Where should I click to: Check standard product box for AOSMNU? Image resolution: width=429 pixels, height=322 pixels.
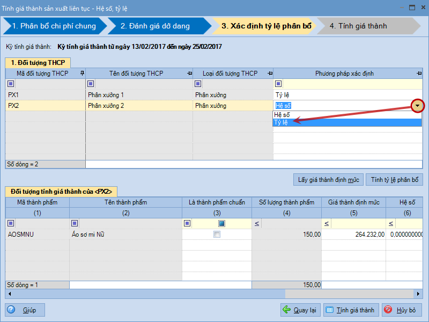(217, 235)
